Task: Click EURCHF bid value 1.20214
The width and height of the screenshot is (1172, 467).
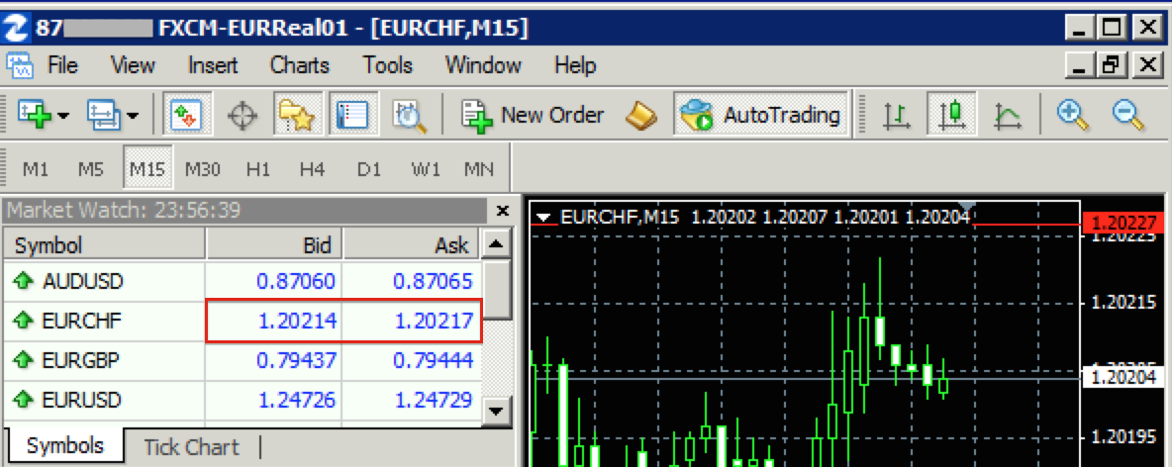Action: point(297,322)
